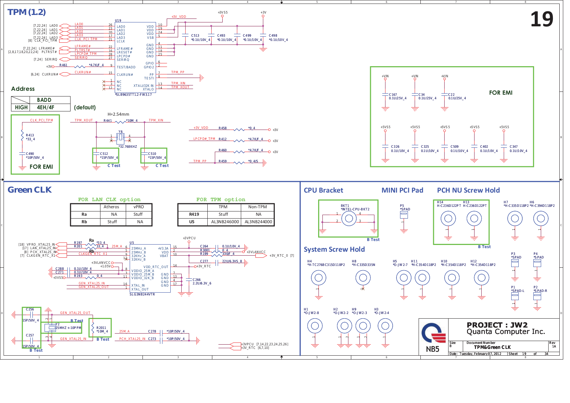Click the P4 SPAD pad symbol
The image size is (570, 403).
pyautogui.click(x=537, y=263)
